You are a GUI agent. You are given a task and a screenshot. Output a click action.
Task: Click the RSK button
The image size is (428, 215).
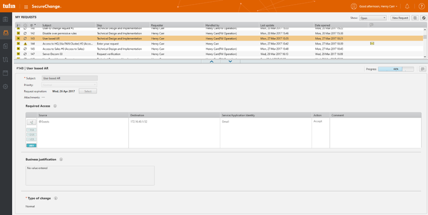coord(31,130)
